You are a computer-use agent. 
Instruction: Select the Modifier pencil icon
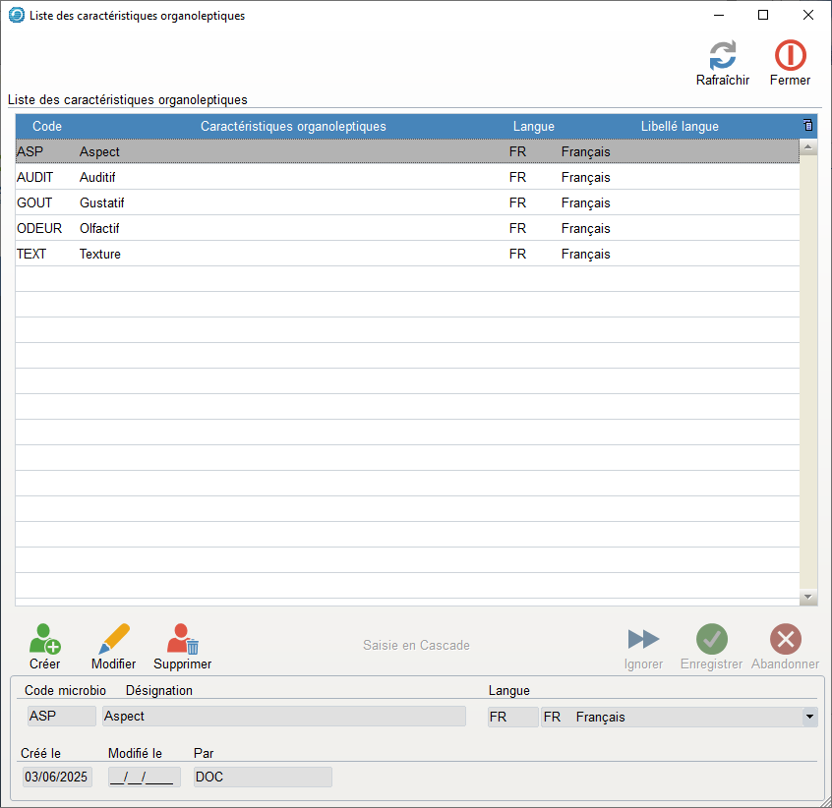[x=113, y=640]
